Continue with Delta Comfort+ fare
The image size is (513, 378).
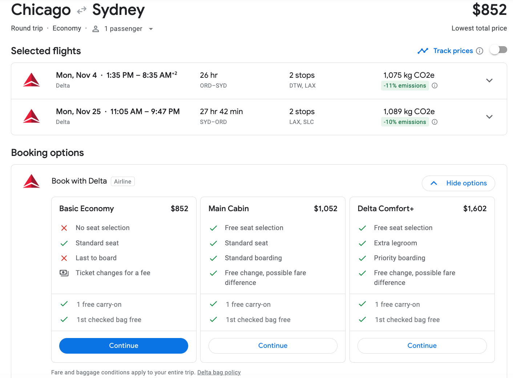click(422, 346)
